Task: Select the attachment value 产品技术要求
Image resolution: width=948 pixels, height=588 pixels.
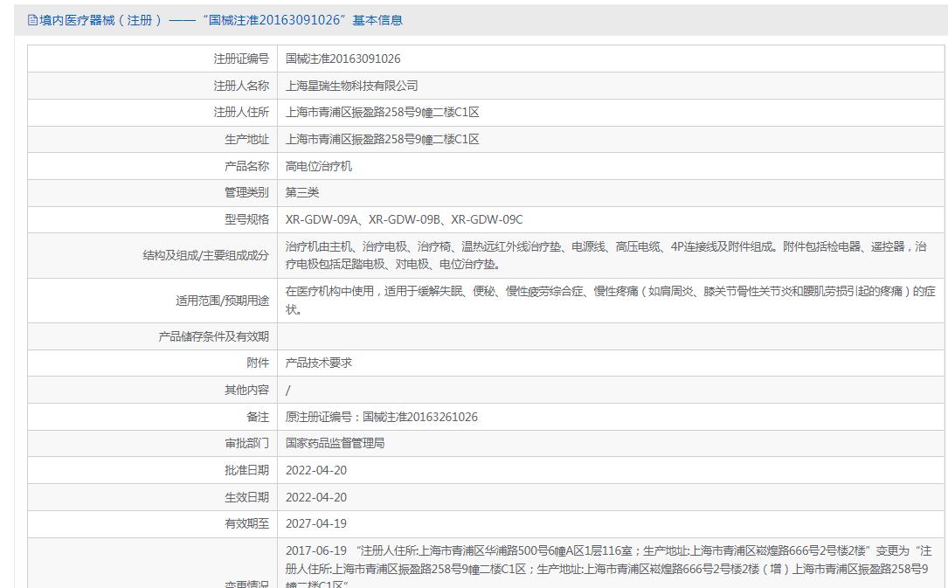Action: tap(319, 363)
